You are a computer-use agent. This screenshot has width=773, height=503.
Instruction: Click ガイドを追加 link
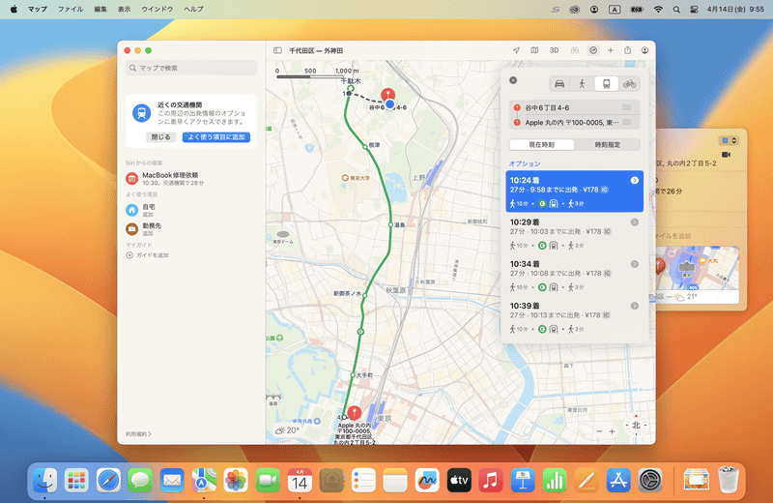pos(148,255)
